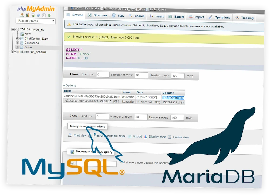Click the Name cell couverbo
Screen dimensions: 270x195
[128, 97]
